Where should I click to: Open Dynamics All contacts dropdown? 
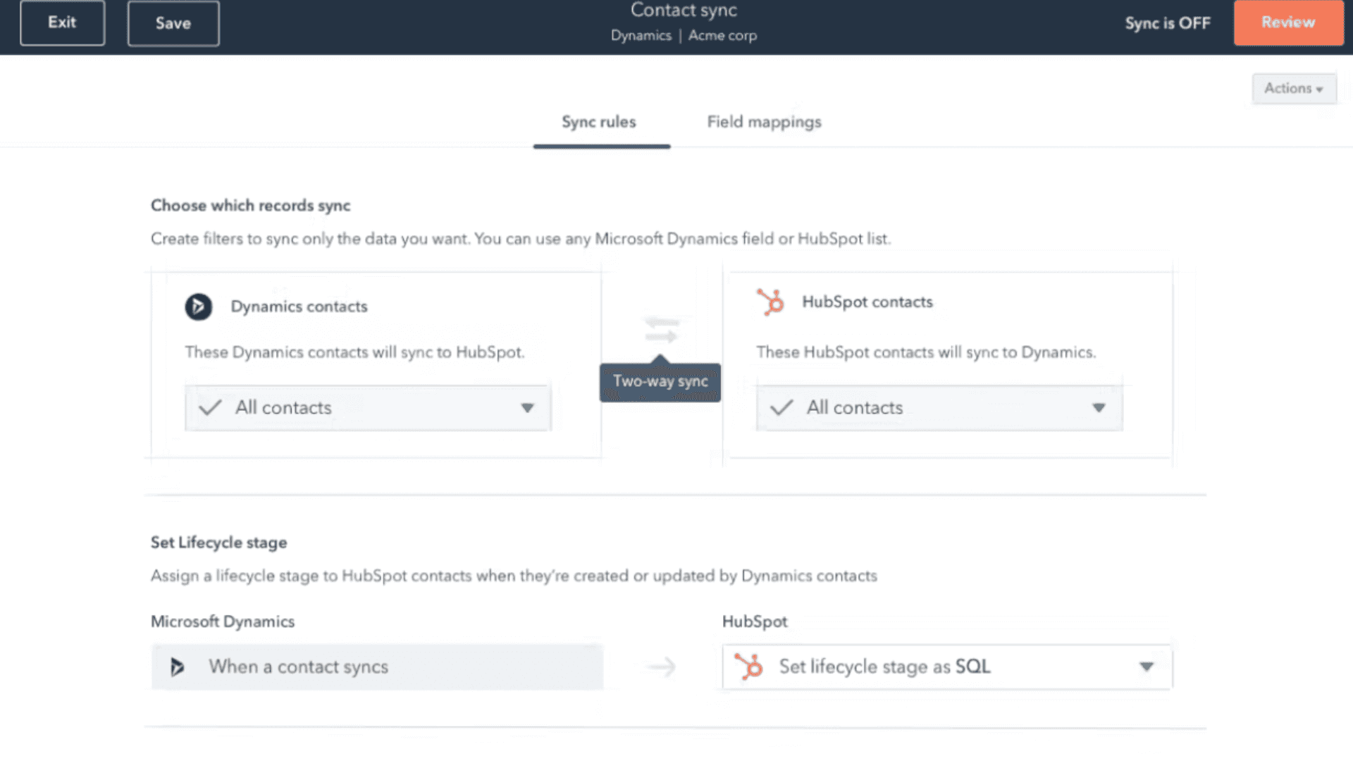368,408
